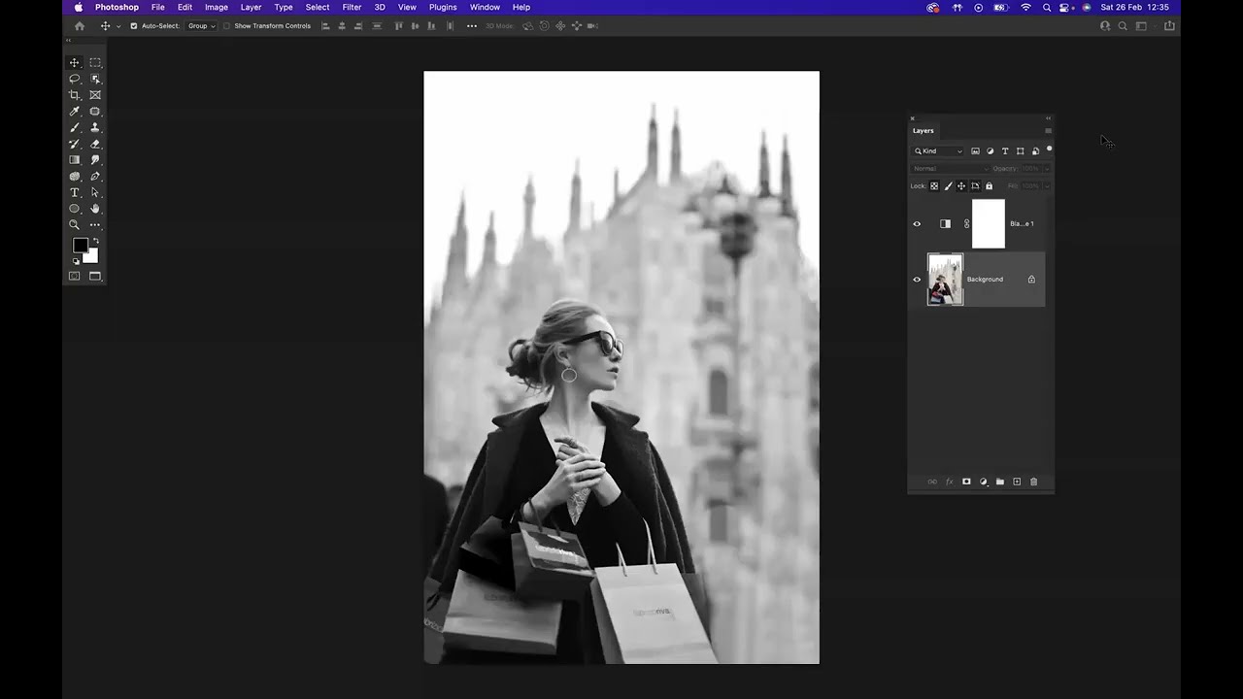Enable Show Transform Controls checkbox

coord(227,26)
